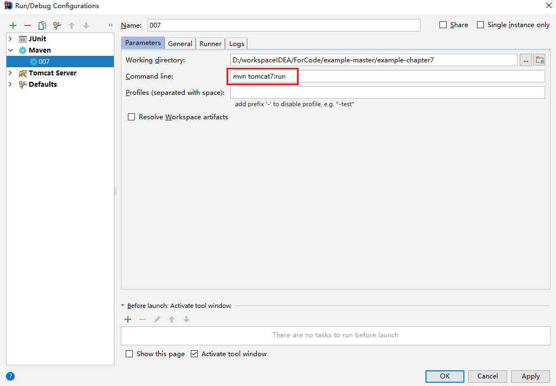Screen dimensions: 556x386
Task: Open the Logs tab
Action: [236, 43]
